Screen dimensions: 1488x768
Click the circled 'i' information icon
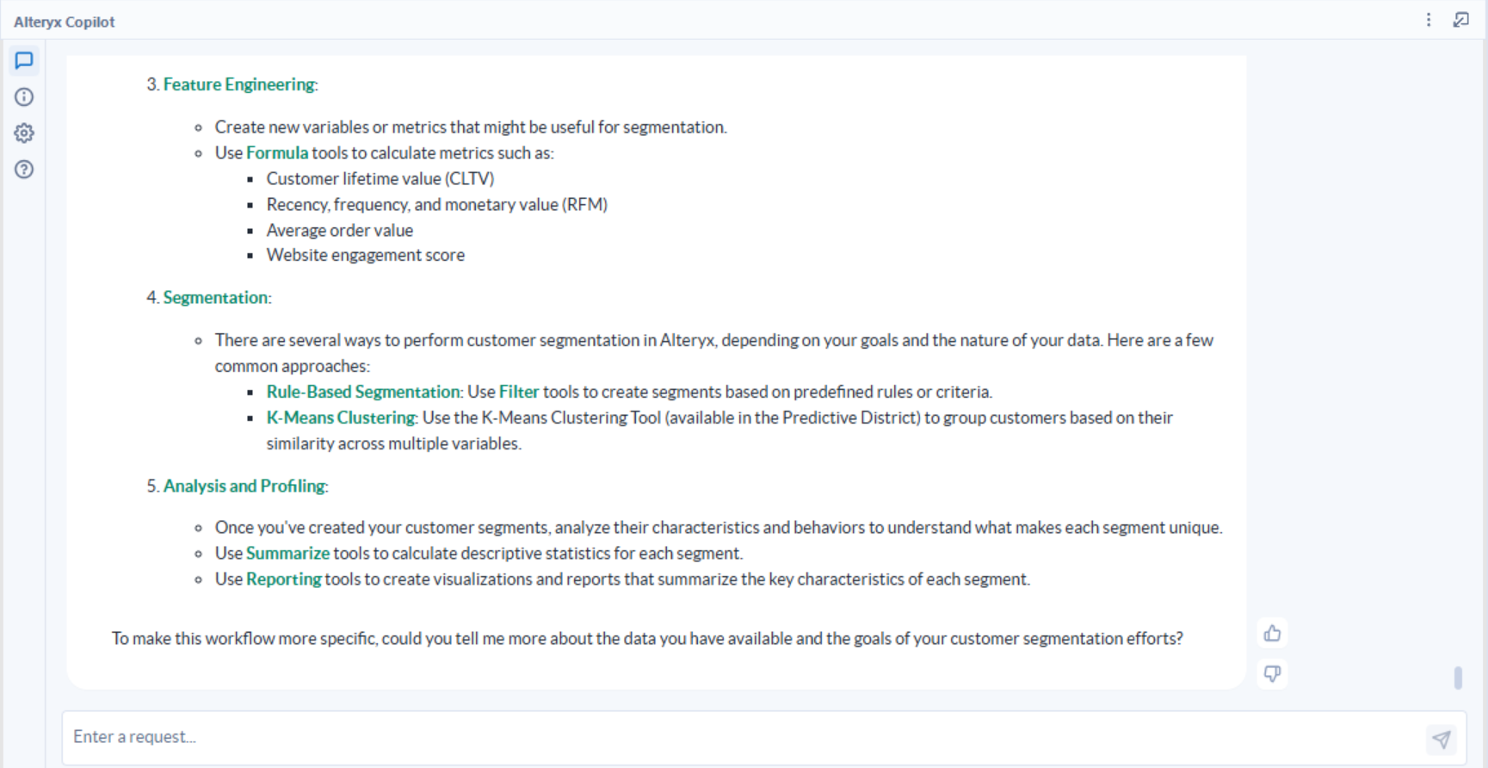coord(23,96)
